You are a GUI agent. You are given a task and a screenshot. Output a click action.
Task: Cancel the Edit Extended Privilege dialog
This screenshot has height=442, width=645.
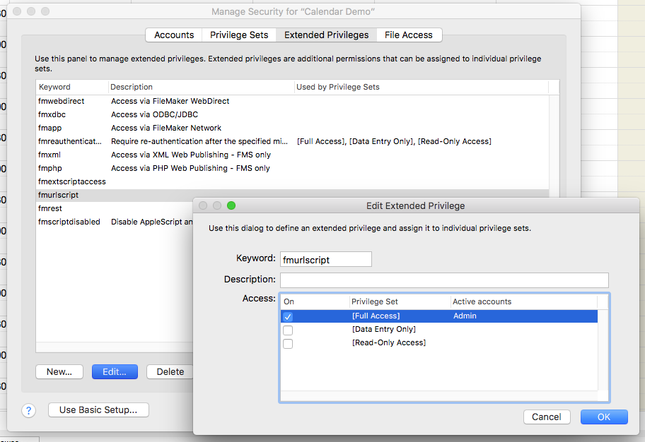tap(547, 417)
